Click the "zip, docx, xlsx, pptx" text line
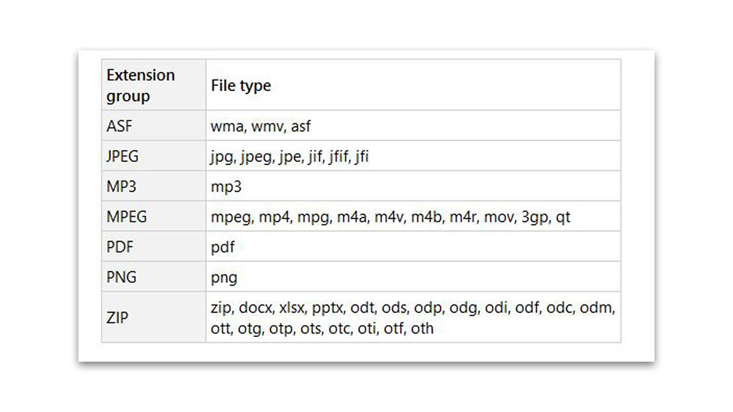Viewport: 733px width, 412px height. (x=413, y=308)
